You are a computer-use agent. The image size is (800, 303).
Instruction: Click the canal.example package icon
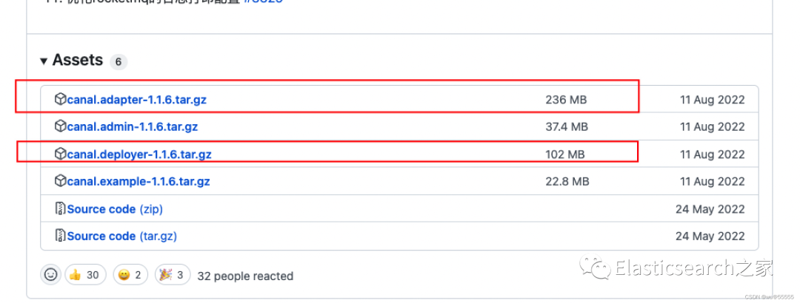pos(60,181)
